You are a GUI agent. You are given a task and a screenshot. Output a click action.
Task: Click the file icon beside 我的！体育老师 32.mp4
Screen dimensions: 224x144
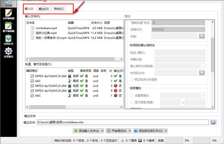click(32, 38)
